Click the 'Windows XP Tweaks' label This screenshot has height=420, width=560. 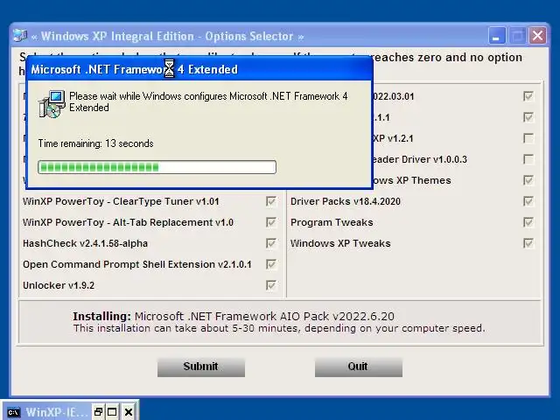coord(340,243)
